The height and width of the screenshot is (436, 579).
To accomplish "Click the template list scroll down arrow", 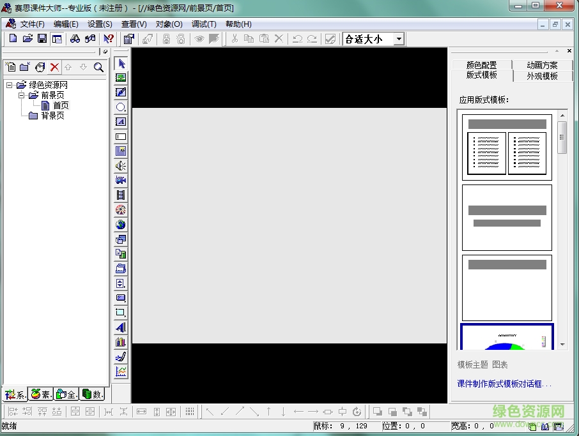I will [562, 345].
